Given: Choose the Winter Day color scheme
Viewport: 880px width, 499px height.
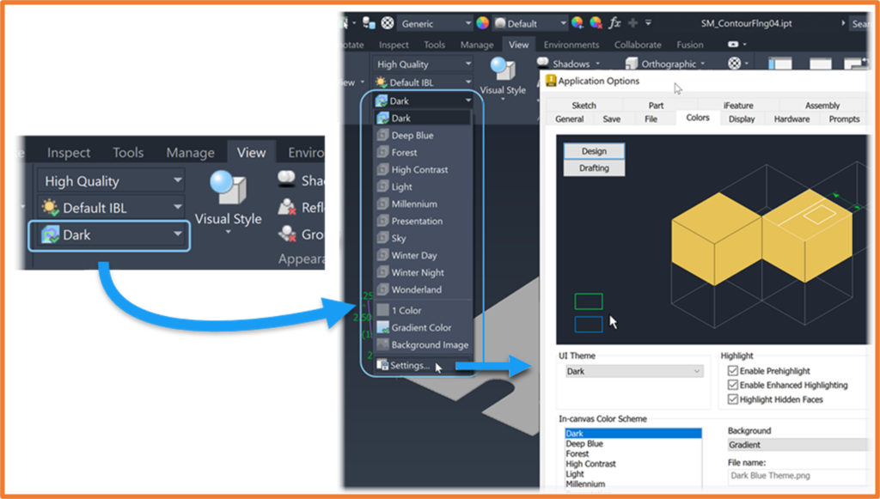Looking at the screenshot, I should tap(423, 255).
